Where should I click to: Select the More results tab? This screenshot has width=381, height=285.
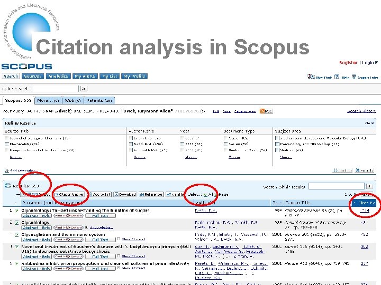coord(48,100)
